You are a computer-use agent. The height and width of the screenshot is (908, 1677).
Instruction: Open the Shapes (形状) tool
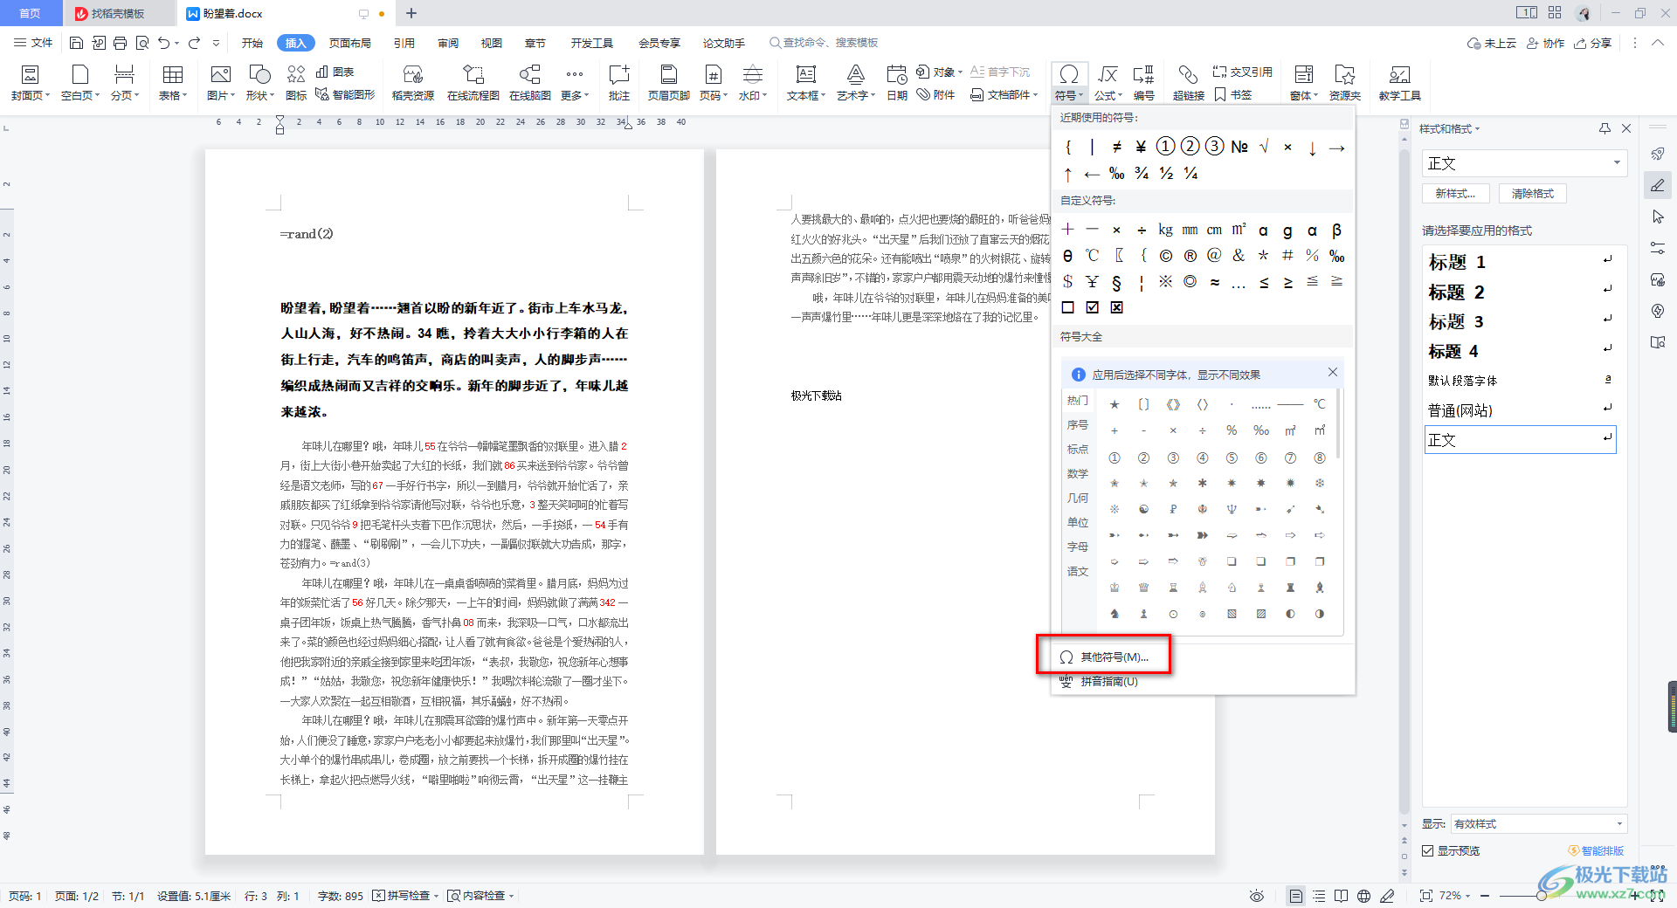[x=259, y=82]
